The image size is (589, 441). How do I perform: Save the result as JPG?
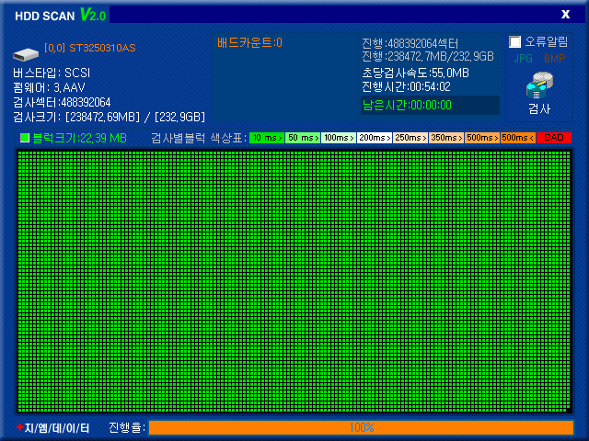[x=524, y=59]
